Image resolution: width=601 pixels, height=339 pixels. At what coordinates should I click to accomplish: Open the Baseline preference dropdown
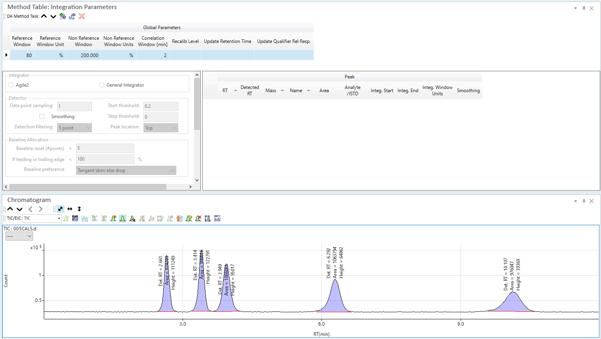click(126, 170)
